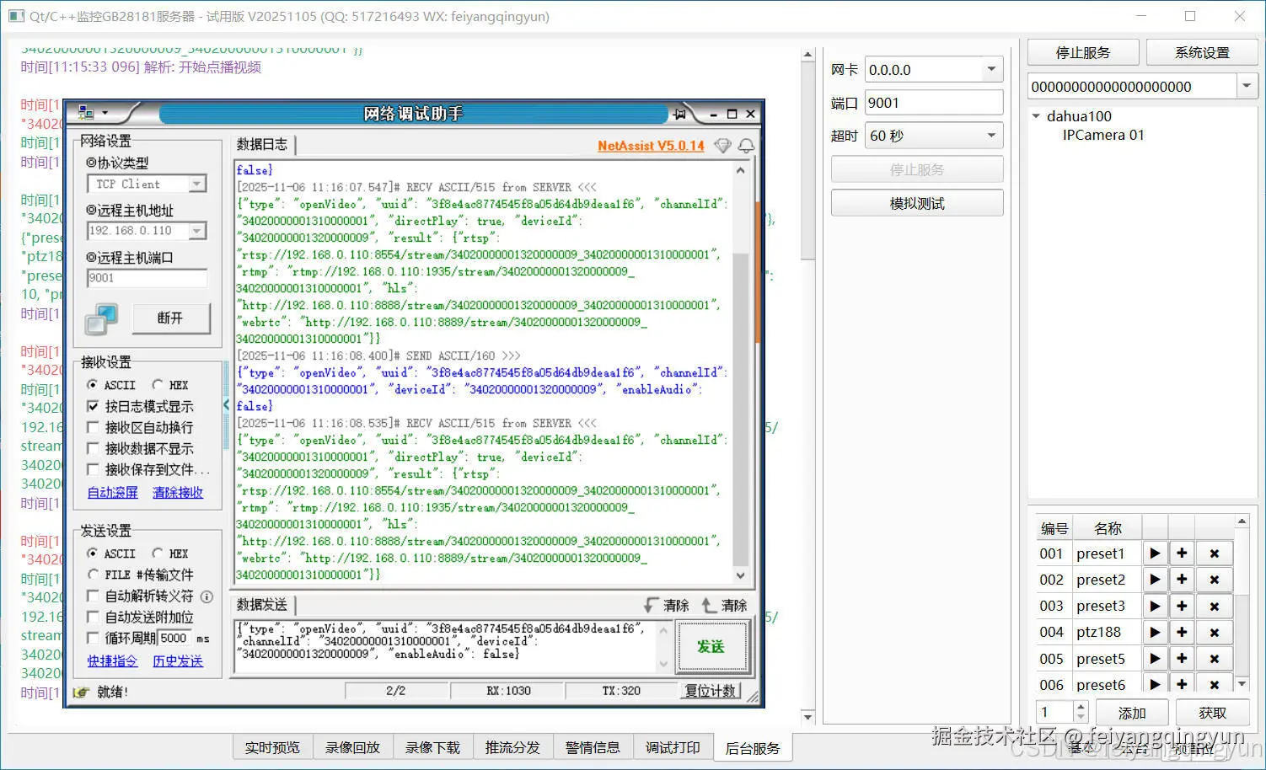Click the plus icon for preset1
The height and width of the screenshot is (770, 1266).
1182,553
